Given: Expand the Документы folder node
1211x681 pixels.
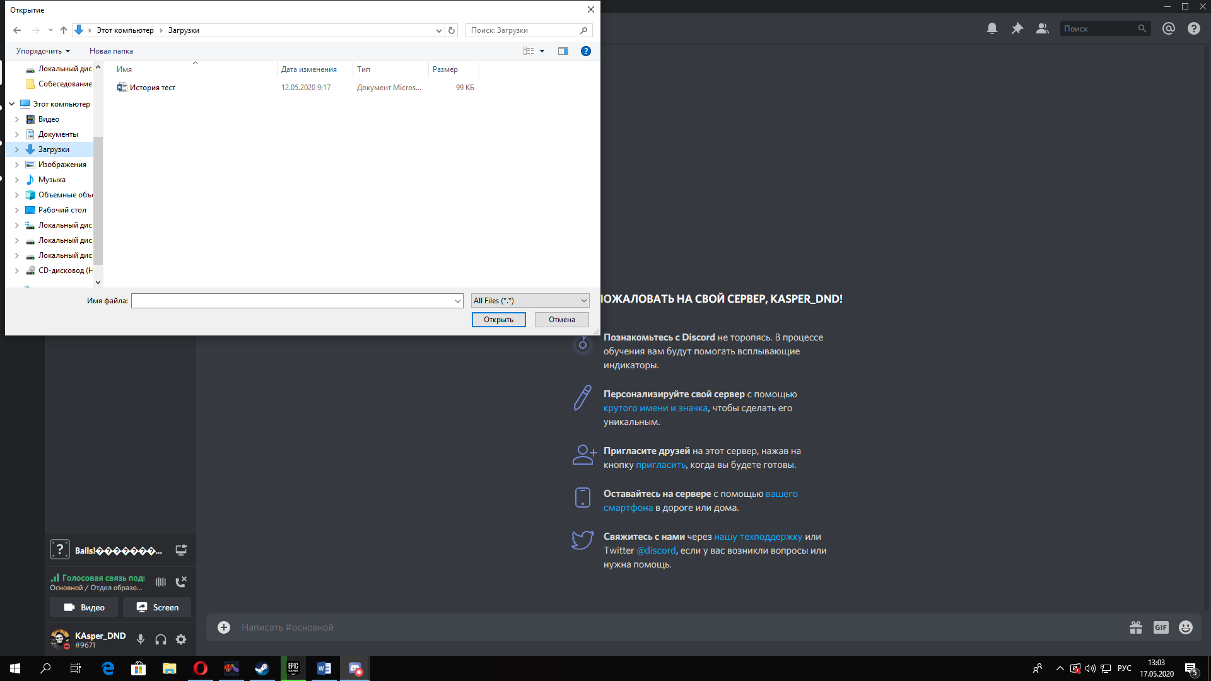Looking at the screenshot, I should (x=17, y=134).
